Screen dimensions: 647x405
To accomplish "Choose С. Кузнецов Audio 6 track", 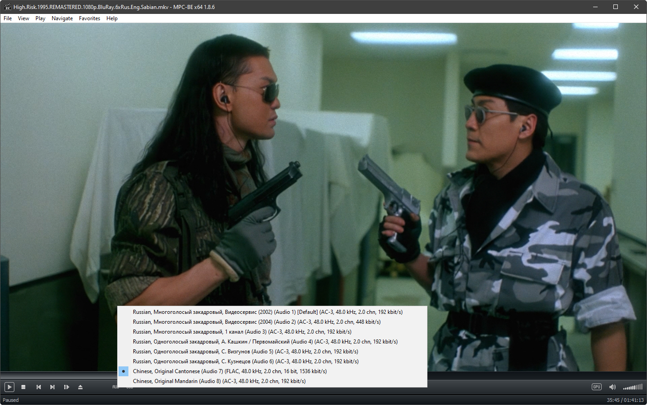I will click(x=272, y=361).
